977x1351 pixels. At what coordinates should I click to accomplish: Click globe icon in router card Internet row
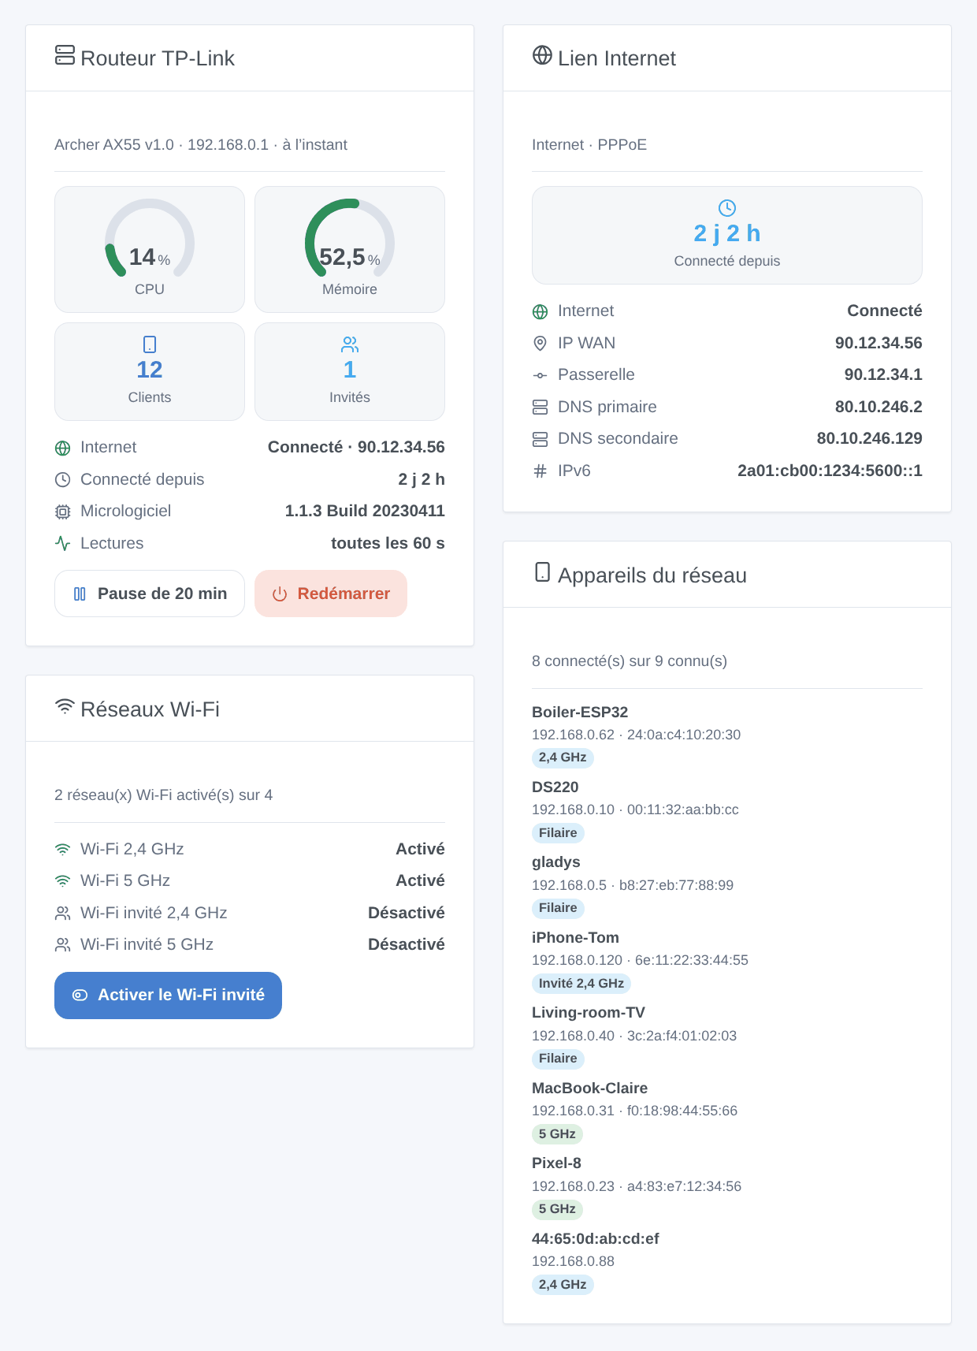63,448
